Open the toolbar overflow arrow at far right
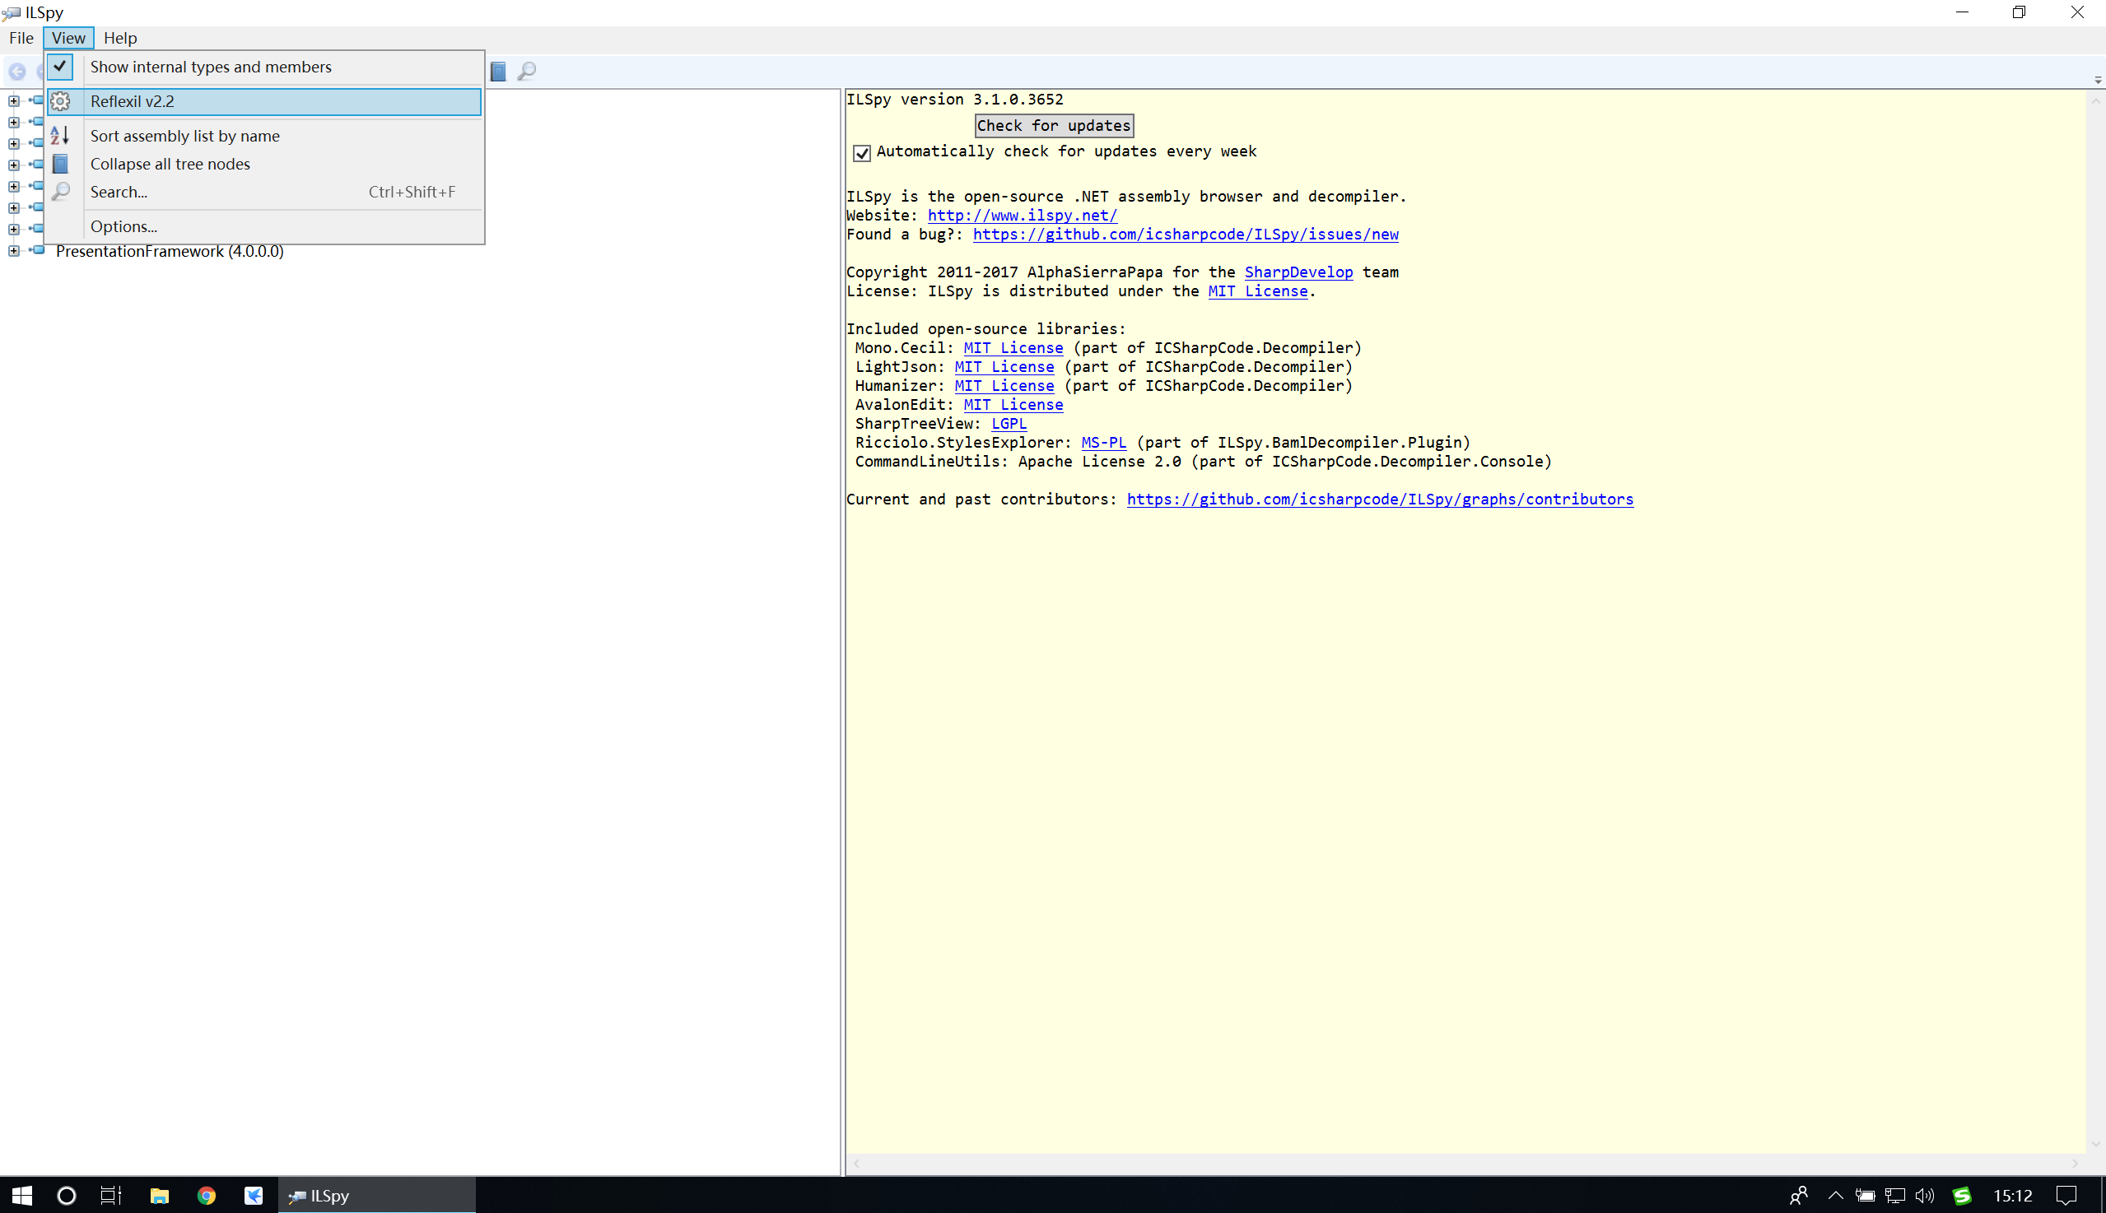The image size is (2106, 1213). tap(2098, 80)
